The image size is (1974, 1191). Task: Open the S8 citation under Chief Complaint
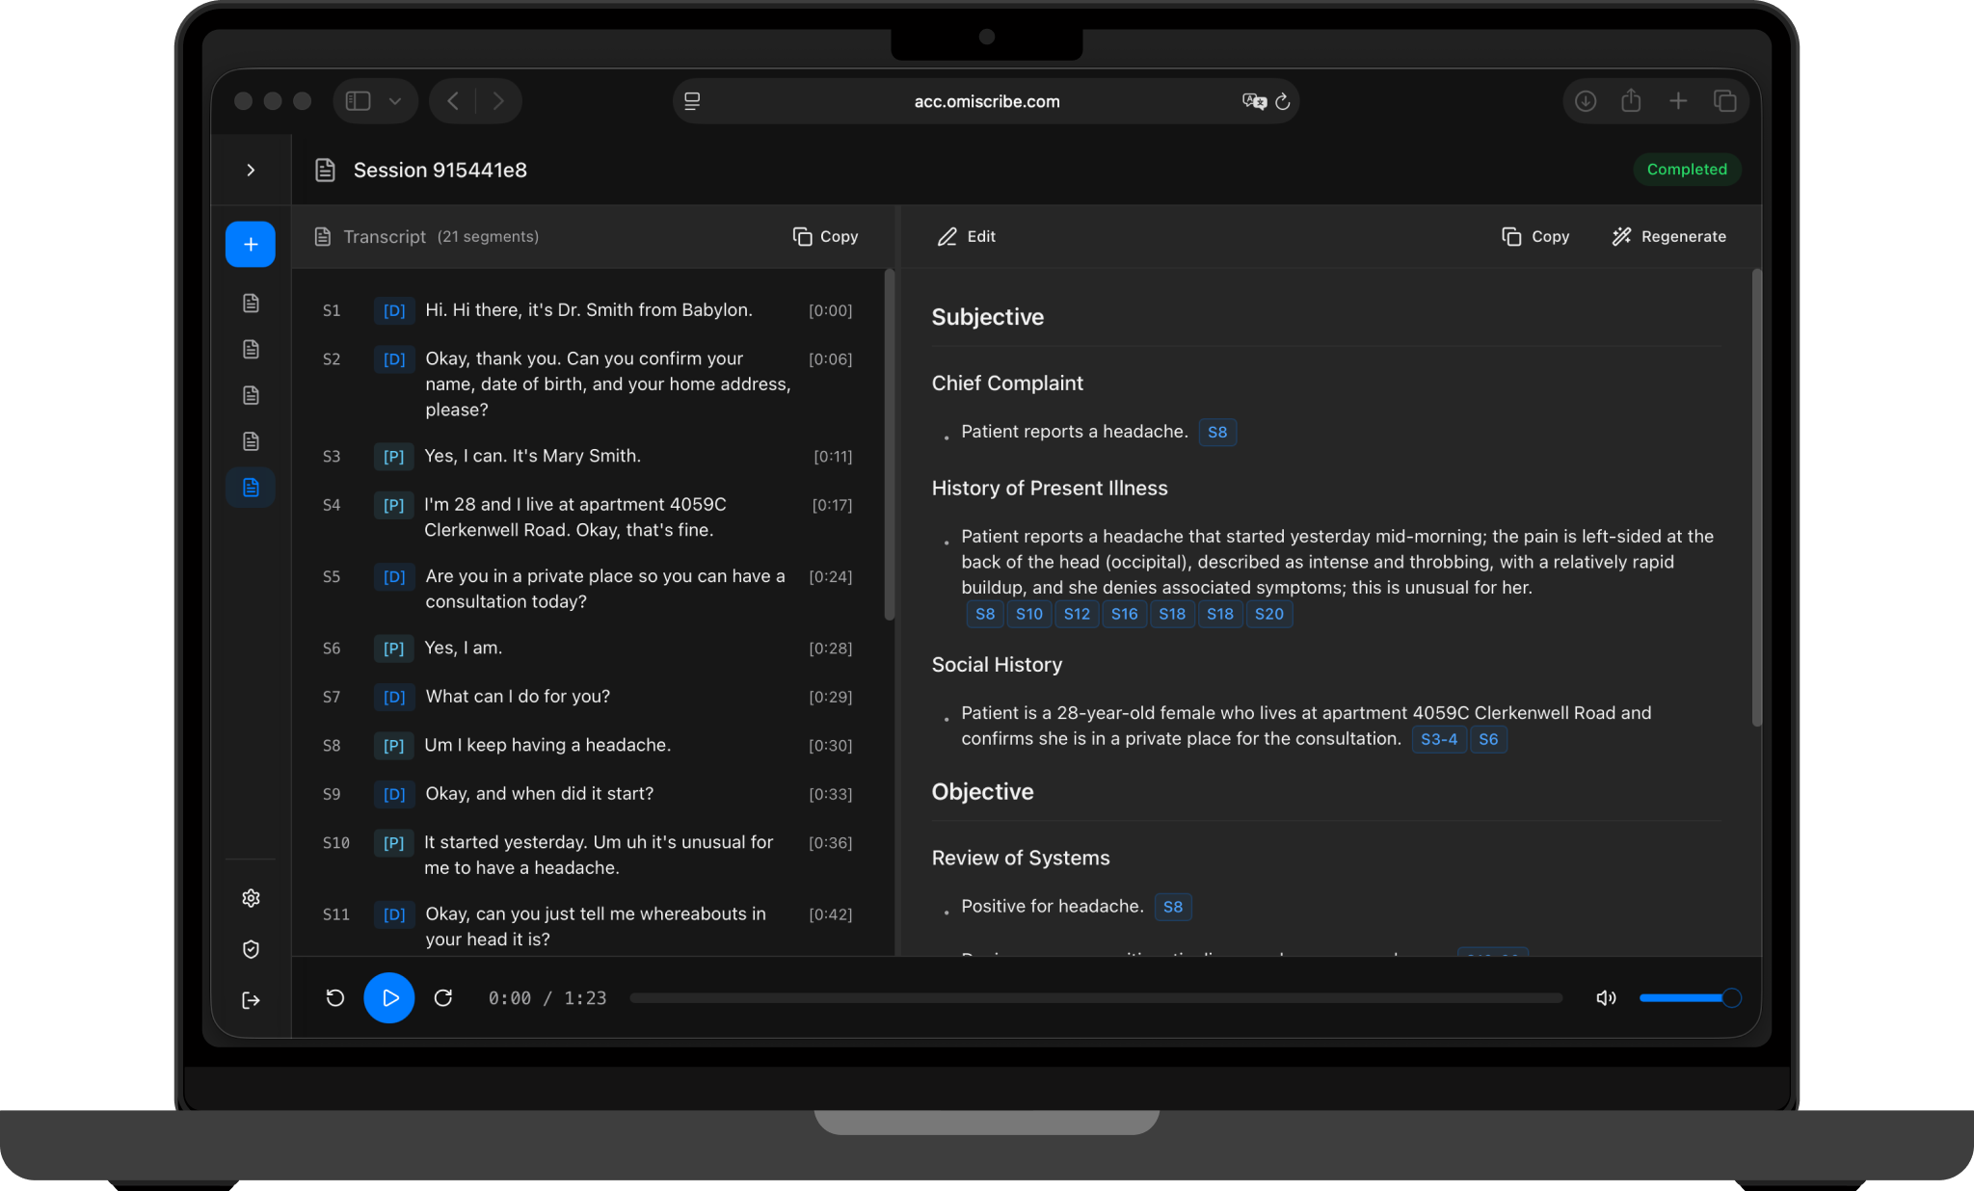[x=1217, y=432]
